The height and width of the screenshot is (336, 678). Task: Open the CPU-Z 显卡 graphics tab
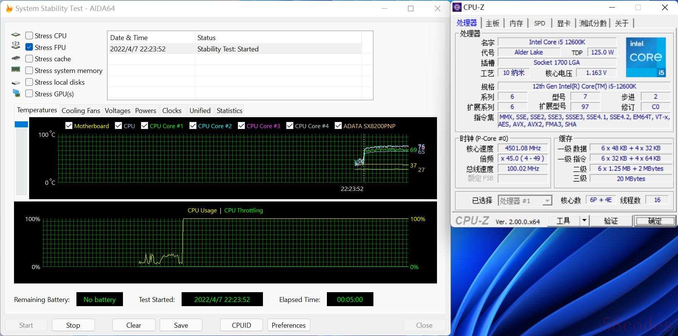point(563,23)
